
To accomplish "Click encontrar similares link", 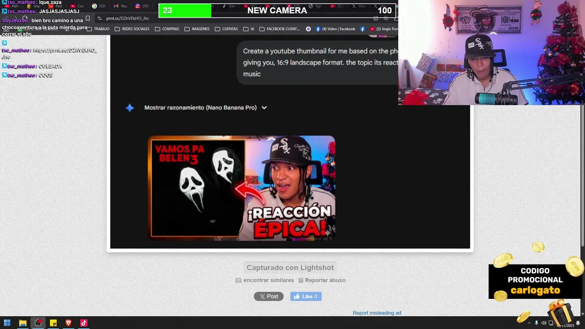I will (269, 280).
